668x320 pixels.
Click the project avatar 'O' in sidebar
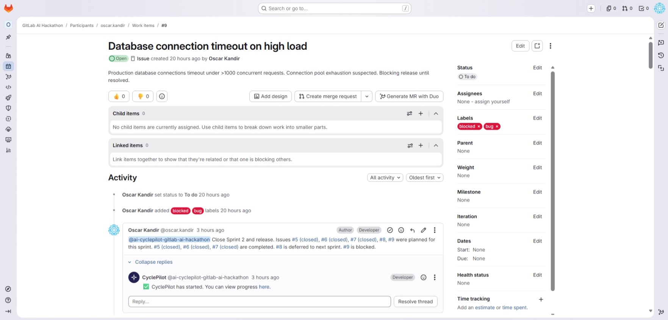(x=8, y=25)
